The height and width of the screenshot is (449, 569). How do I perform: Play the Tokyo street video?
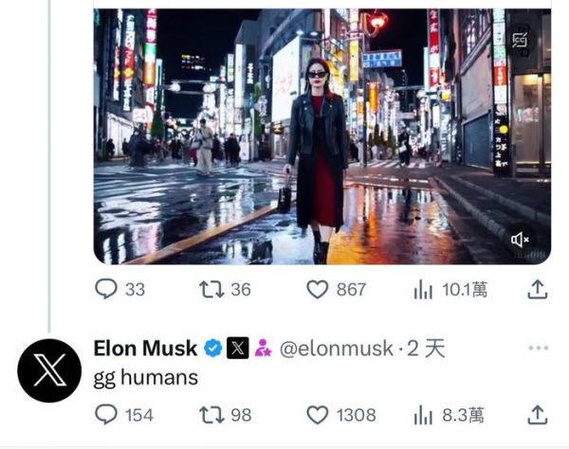[321, 135]
